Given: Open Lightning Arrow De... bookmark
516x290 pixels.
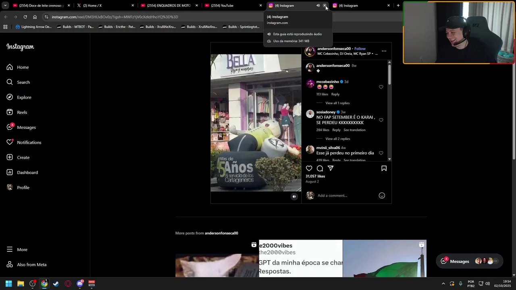Looking at the screenshot, I should tap(33, 27).
